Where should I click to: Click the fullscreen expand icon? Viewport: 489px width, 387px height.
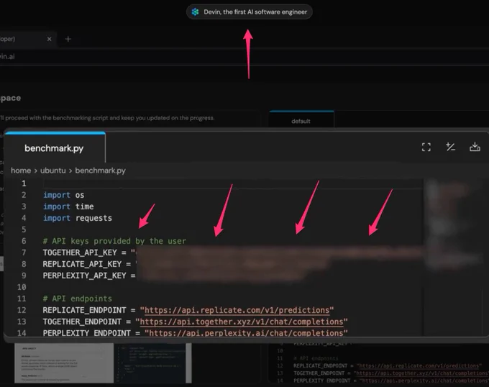pyautogui.click(x=426, y=147)
